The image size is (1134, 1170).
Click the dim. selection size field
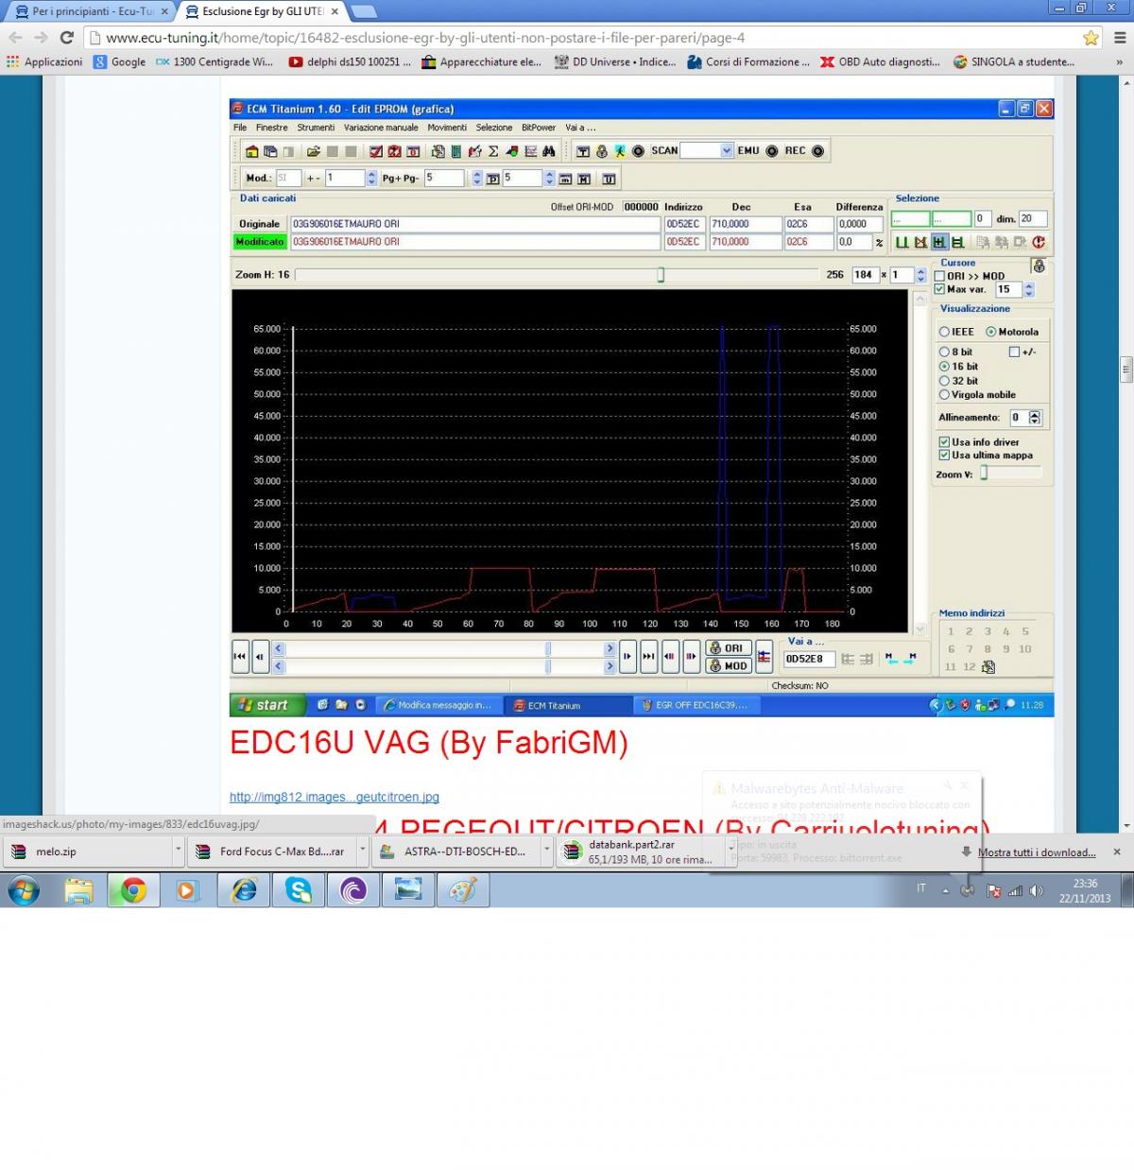[1033, 218]
